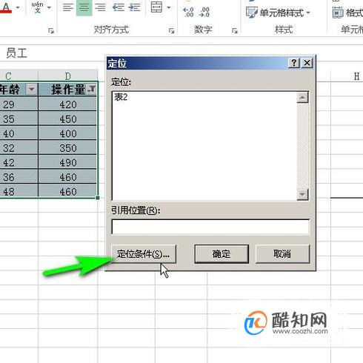Click the 确定 button
This screenshot has height=363, width=363.
tap(222, 254)
